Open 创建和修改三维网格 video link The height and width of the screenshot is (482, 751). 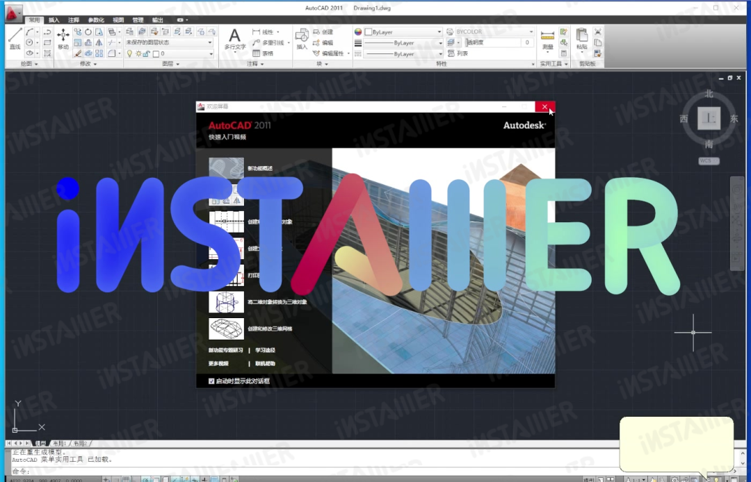270,329
